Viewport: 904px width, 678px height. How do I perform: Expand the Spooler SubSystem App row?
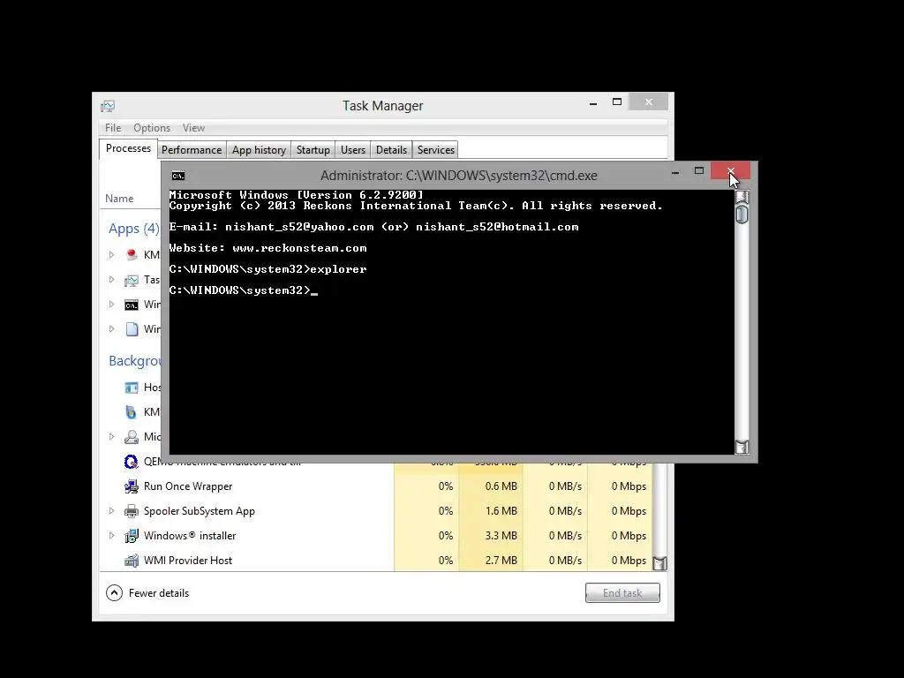pos(112,511)
